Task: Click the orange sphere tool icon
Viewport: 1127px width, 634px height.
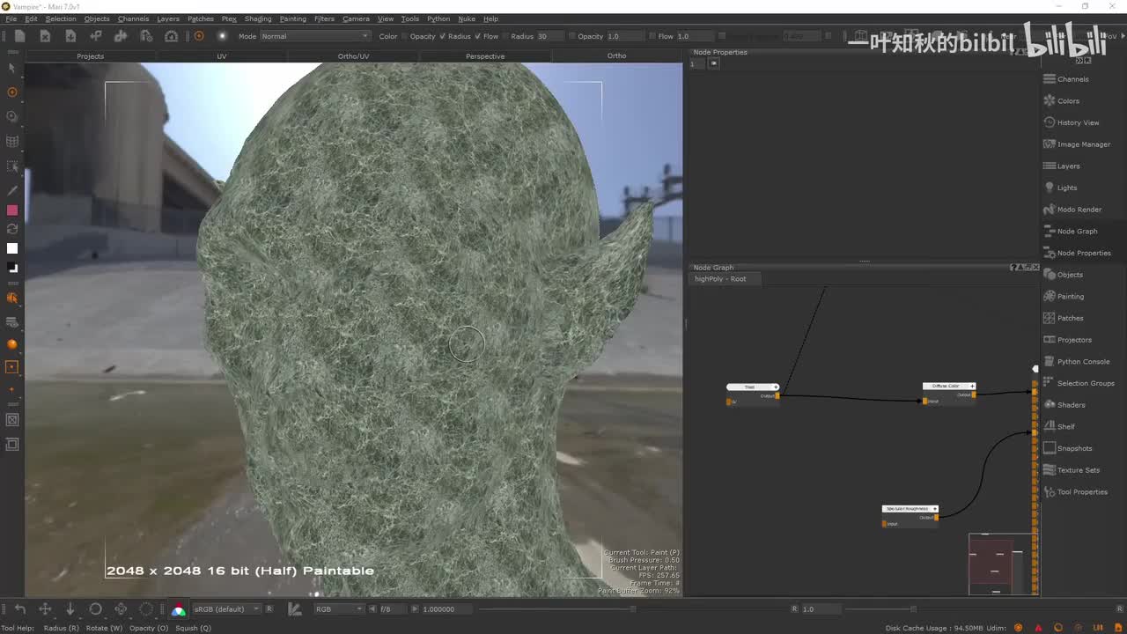Action: pyautogui.click(x=12, y=344)
